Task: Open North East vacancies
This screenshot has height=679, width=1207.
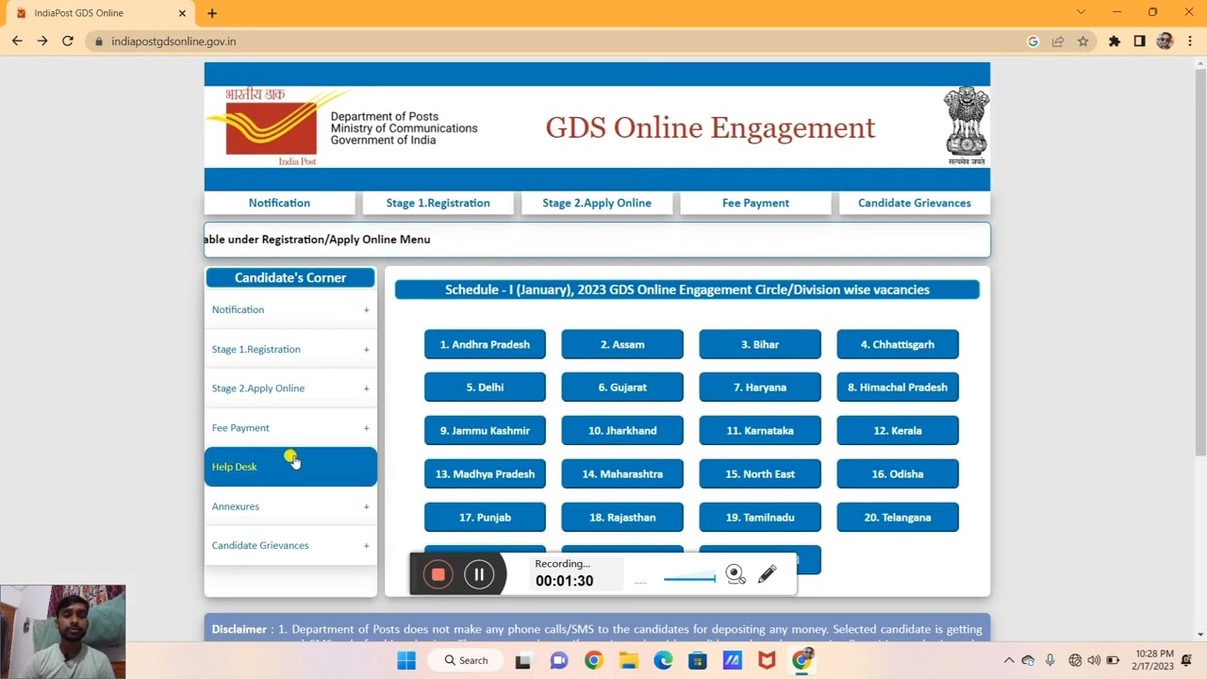Action: (760, 474)
